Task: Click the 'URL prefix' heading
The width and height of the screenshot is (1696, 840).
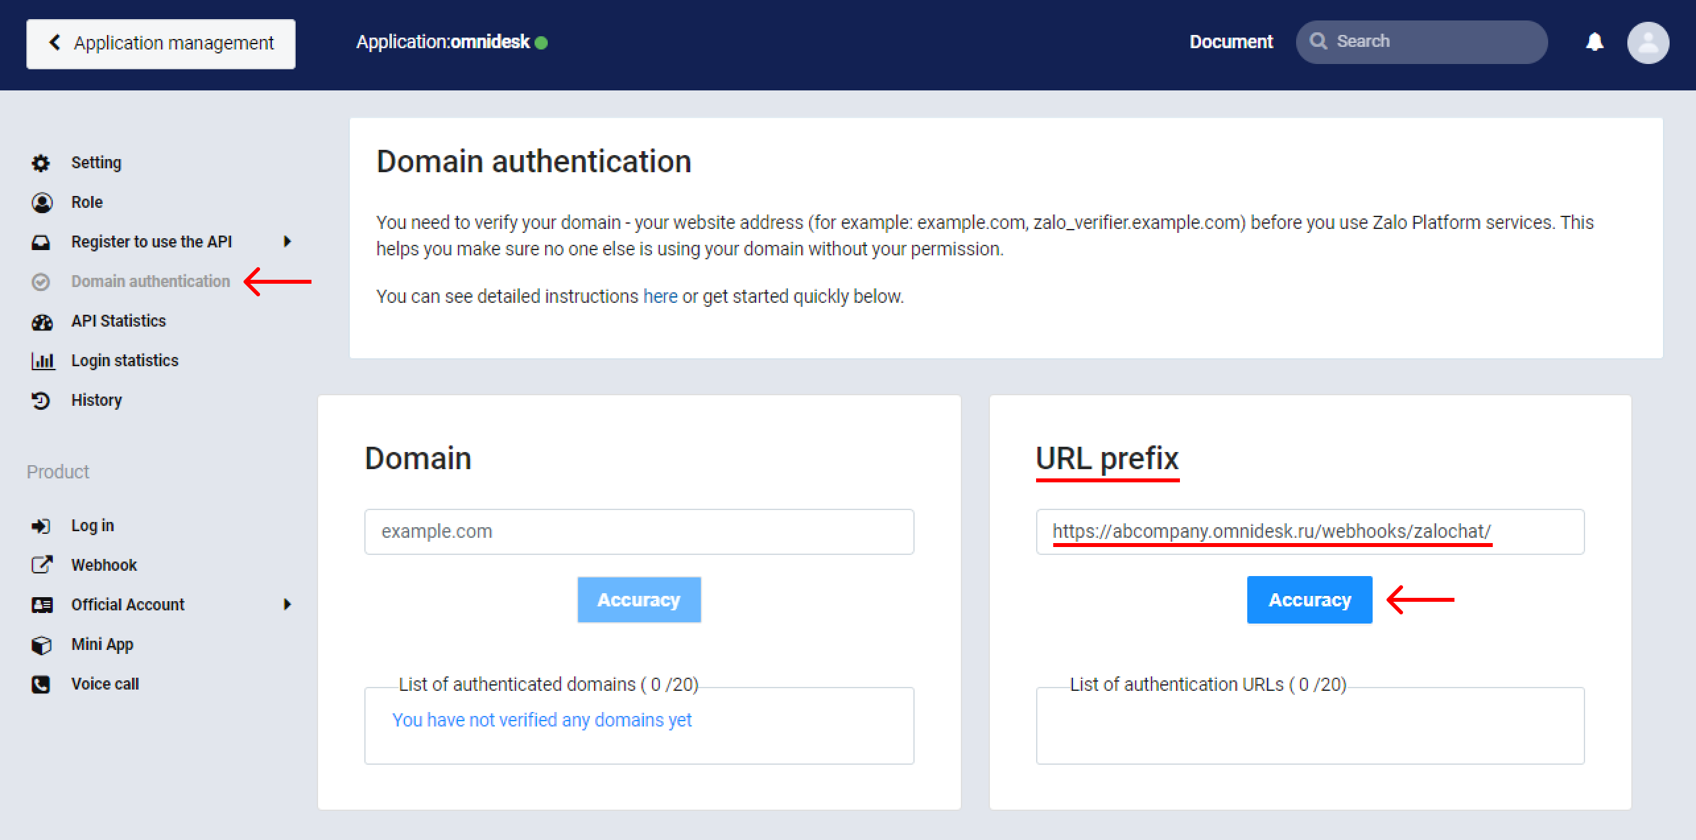Action: point(1107,459)
